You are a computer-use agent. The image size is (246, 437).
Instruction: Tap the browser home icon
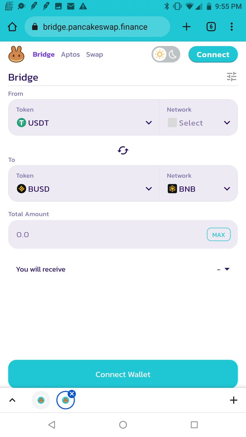pyautogui.click(x=12, y=27)
